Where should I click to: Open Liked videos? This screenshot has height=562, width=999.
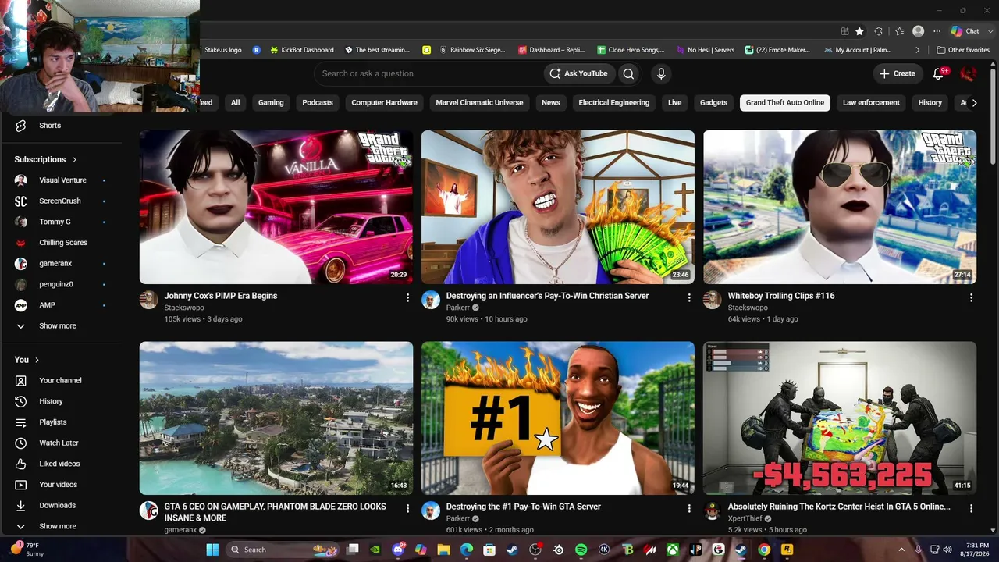[x=59, y=464]
